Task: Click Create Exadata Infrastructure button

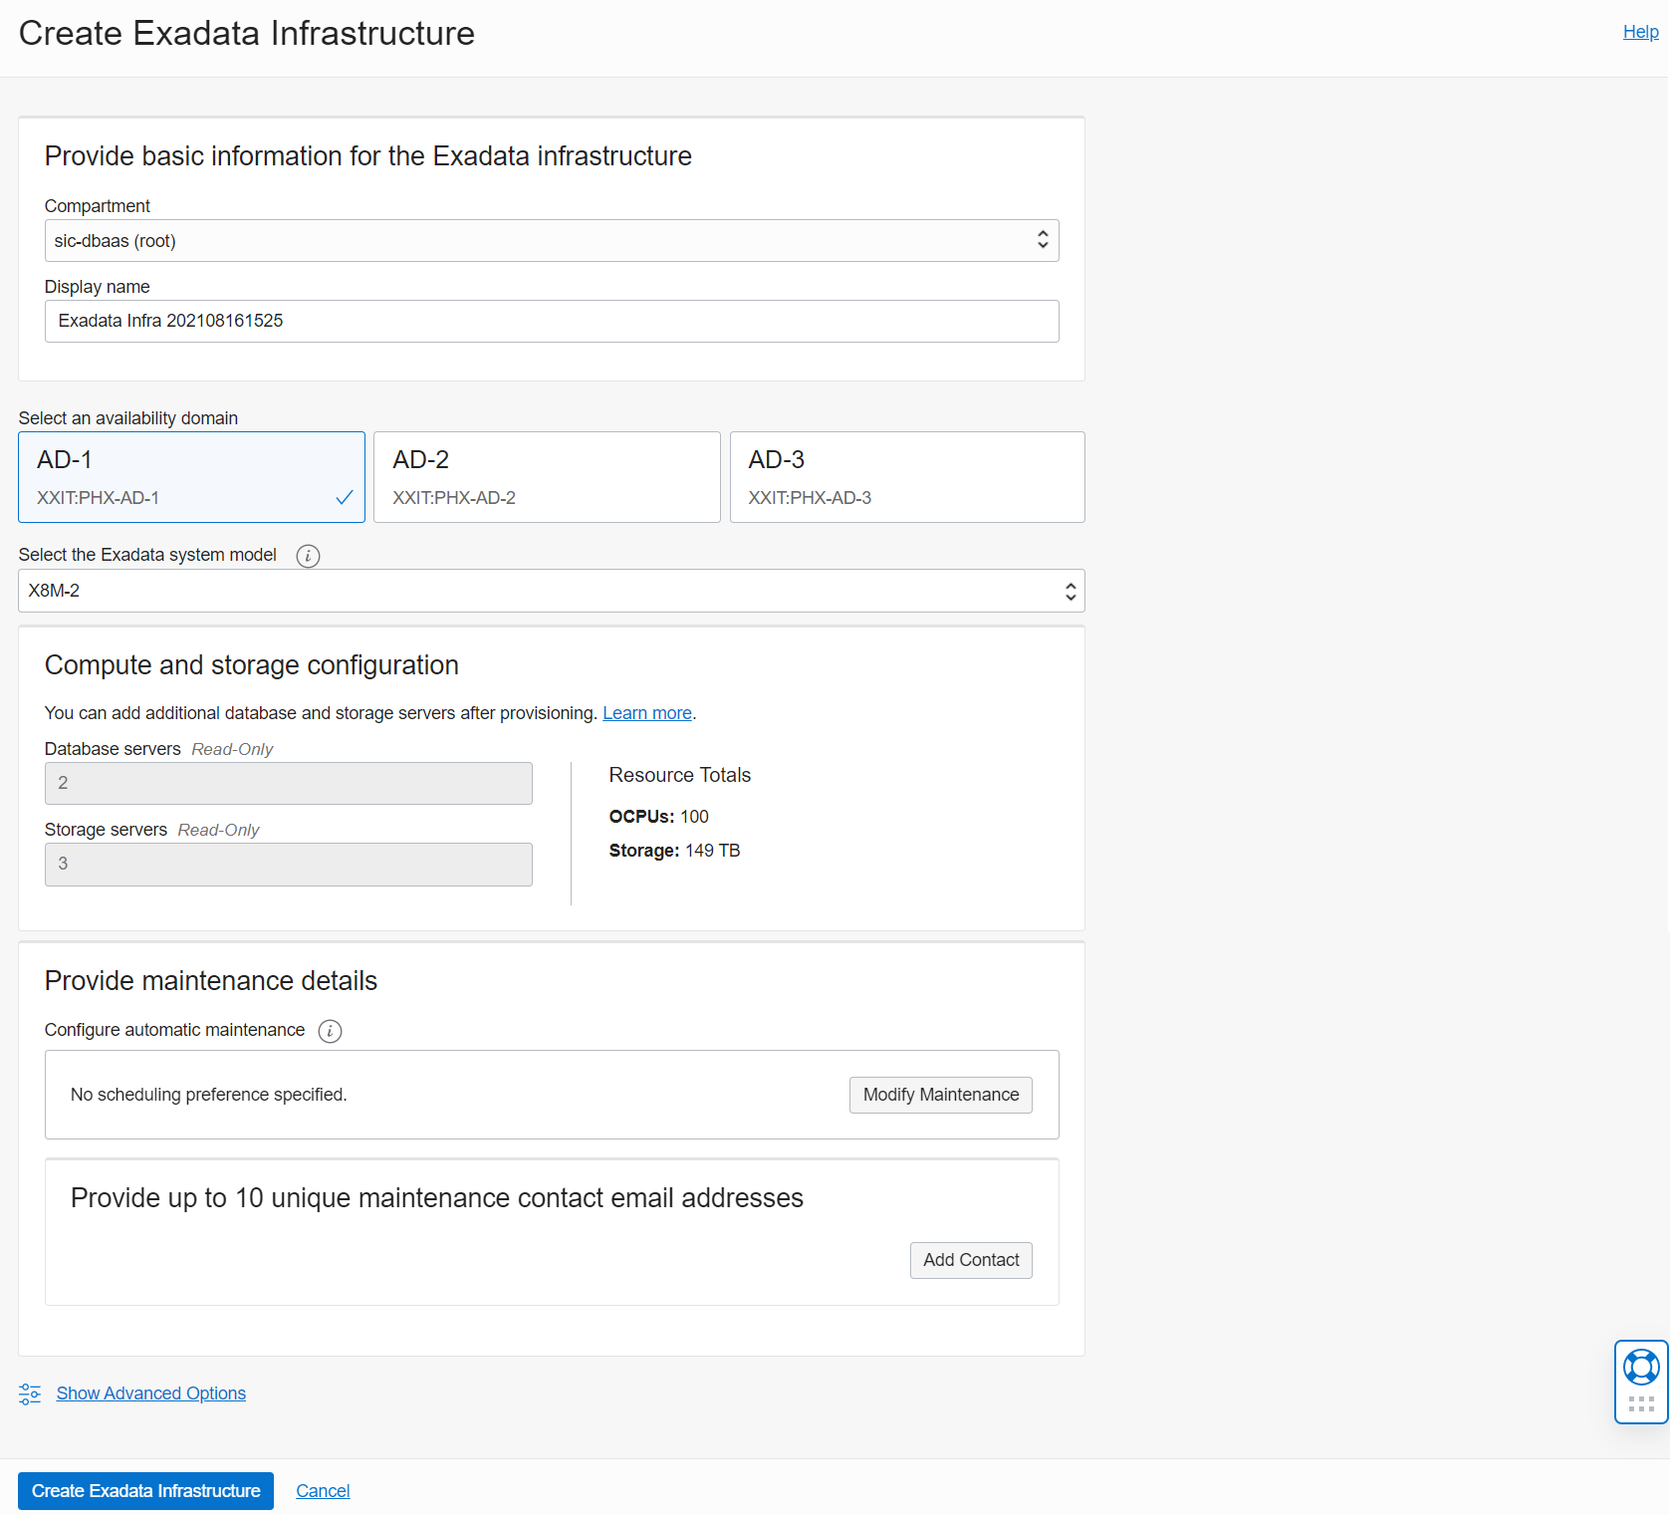Action: tap(145, 1490)
